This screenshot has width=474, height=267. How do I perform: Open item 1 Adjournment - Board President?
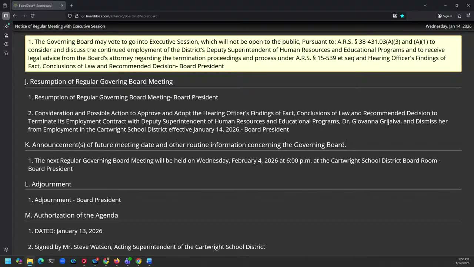74,200
